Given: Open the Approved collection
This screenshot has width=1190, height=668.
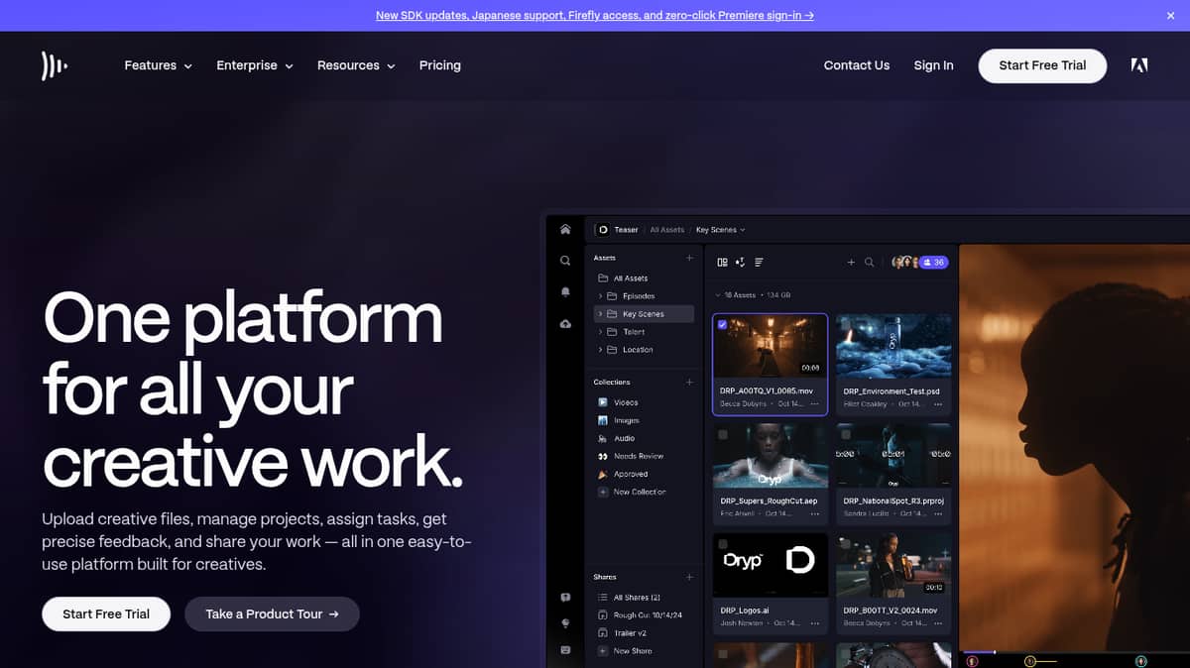Looking at the screenshot, I should pos(623,474).
